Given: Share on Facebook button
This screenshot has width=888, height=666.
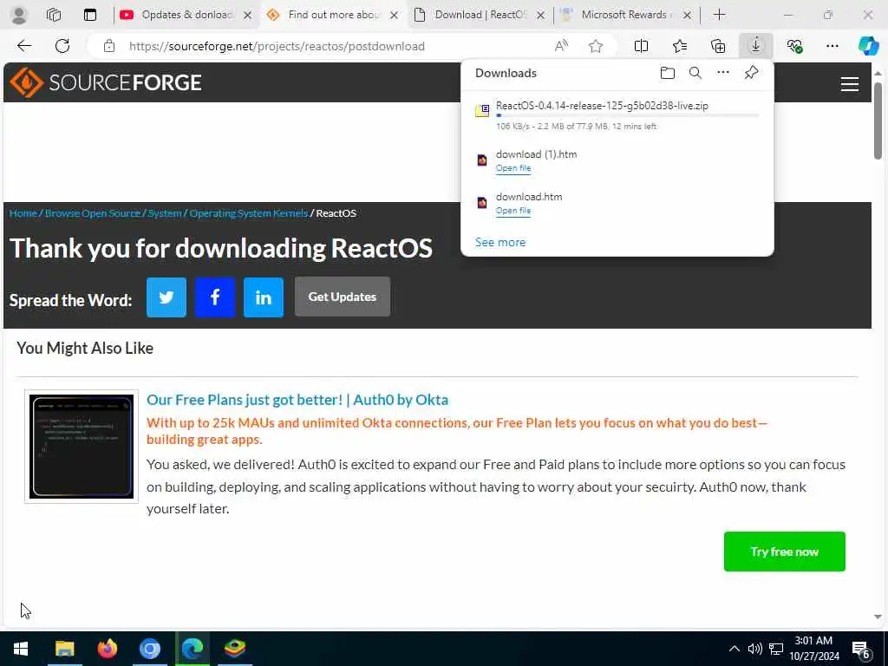Looking at the screenshot, I should coord(215,297).
